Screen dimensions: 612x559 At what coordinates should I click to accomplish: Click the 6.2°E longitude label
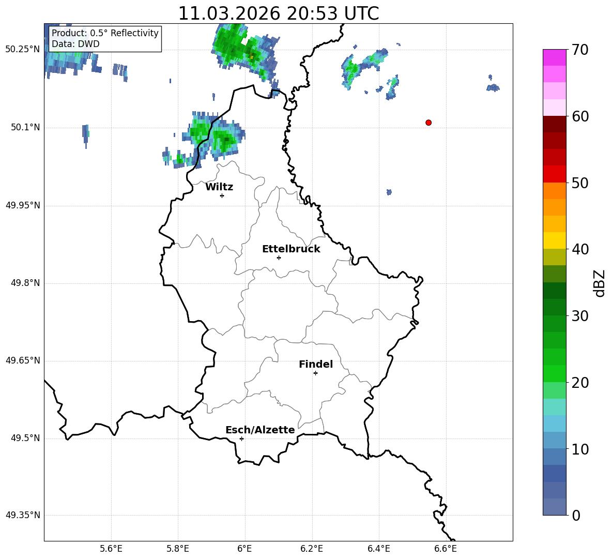pos(312,549)
